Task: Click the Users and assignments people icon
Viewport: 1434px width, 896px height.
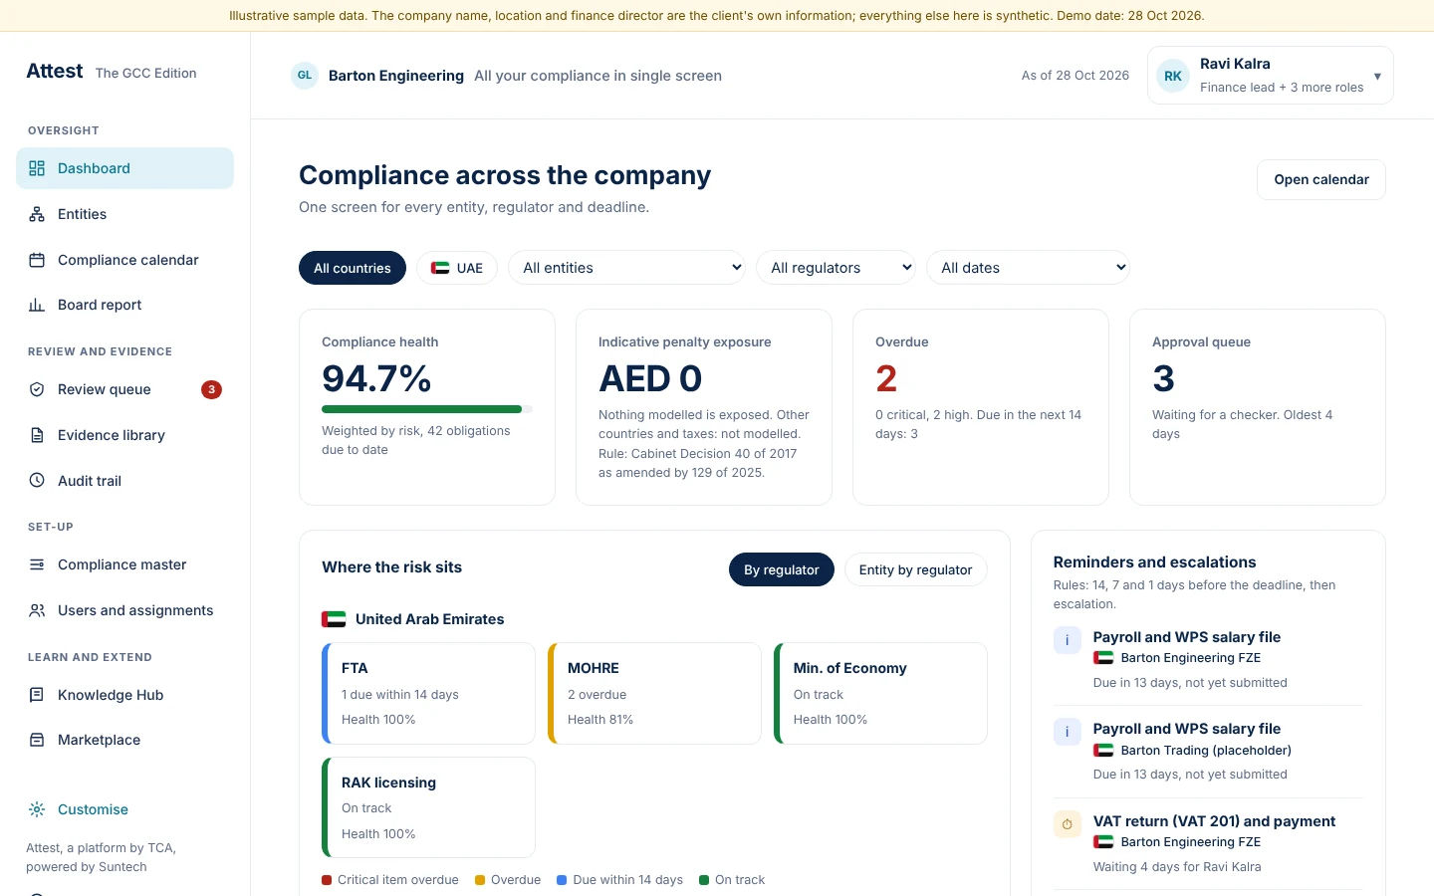Action: click(x=37, y=610)
